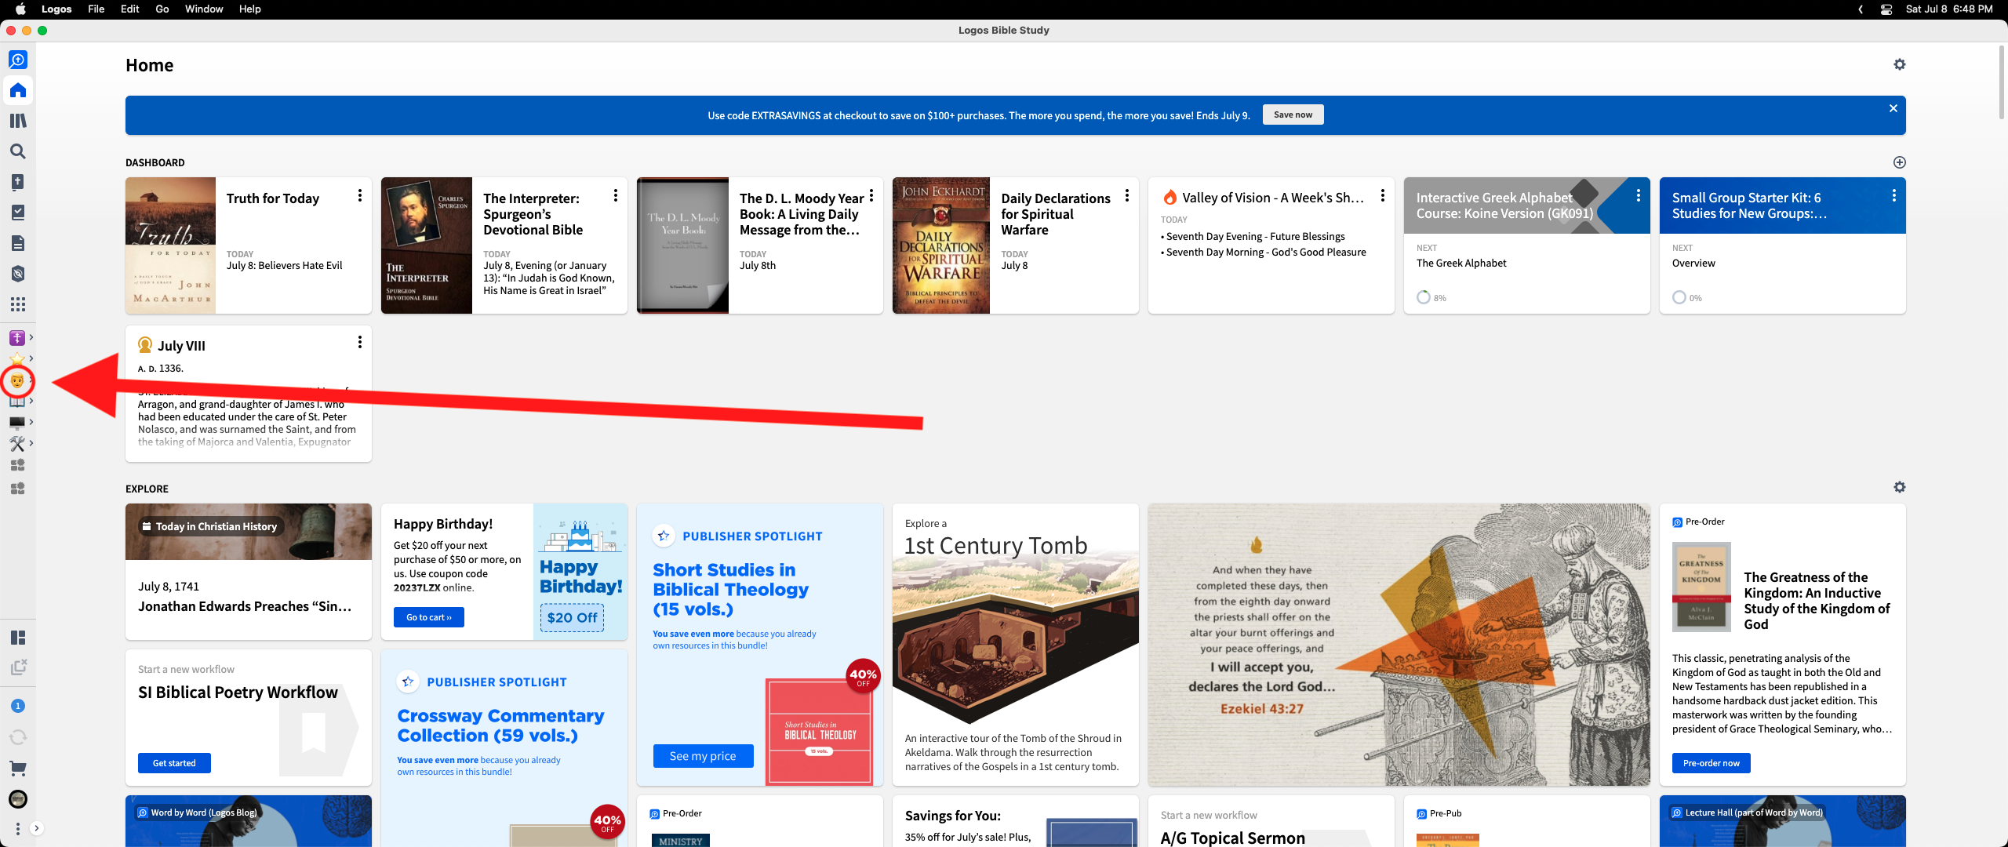This screenshot has width=2008, height=847.
Task: Open Greatness of the Kingdom cover thumbnail
Action: 1701,587
